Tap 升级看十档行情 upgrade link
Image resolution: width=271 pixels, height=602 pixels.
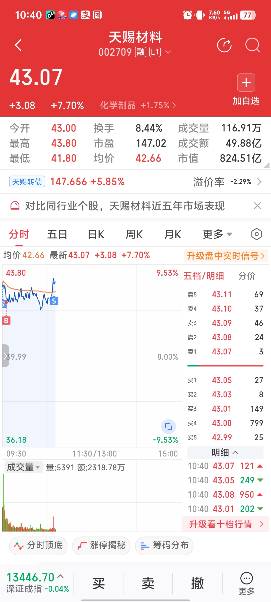coord(226,524)
